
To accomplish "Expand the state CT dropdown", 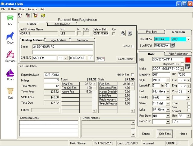I will pyautogui.click(x=66, y=58).
